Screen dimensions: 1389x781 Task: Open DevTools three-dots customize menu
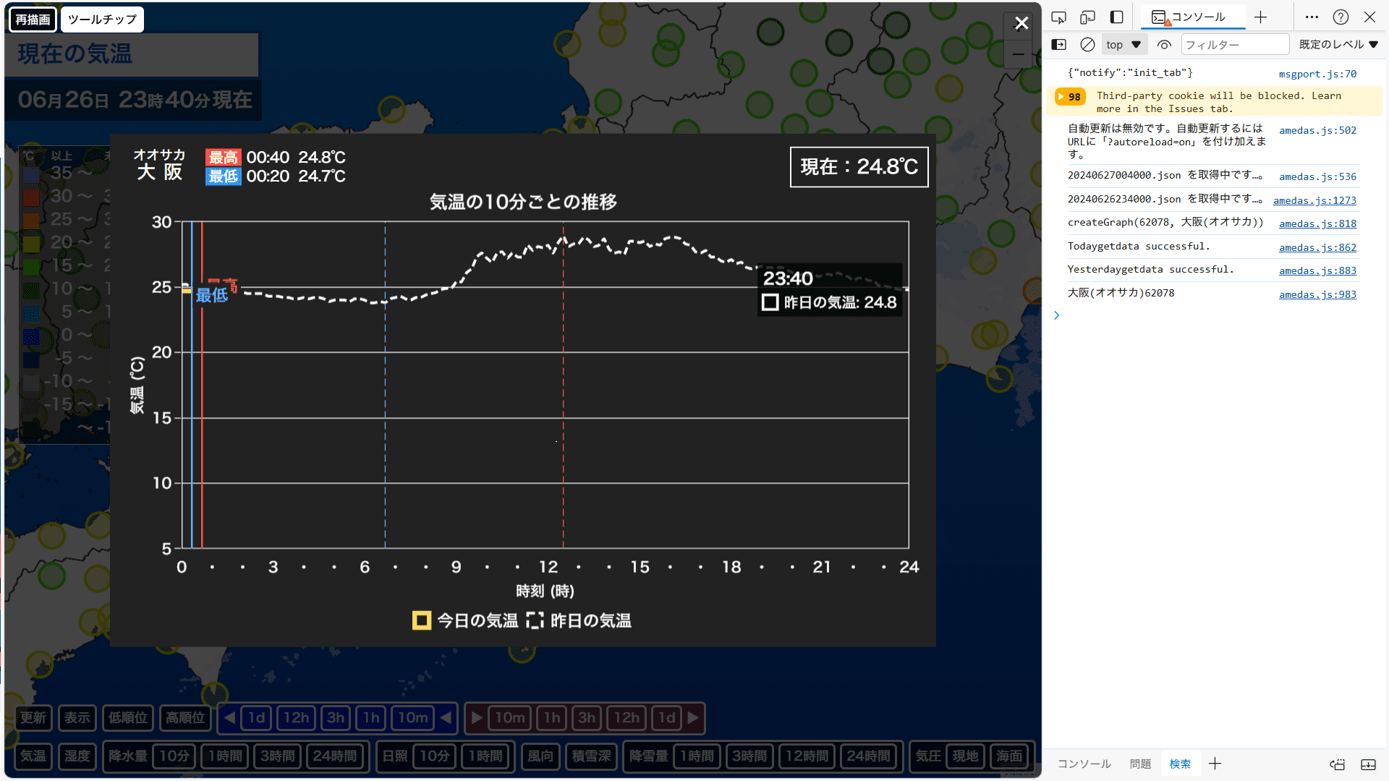click(1312, 17)
